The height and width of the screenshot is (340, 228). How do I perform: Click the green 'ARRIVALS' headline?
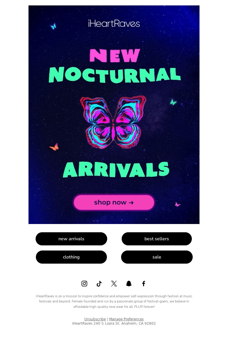pyautogui.click(x=116, y=170)
